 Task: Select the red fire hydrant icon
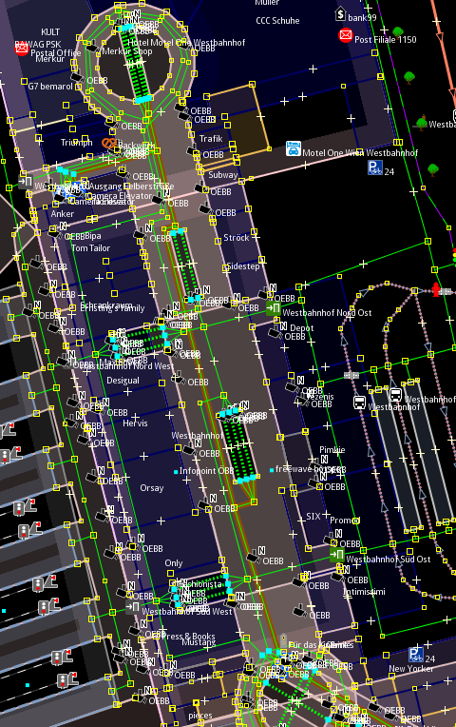click(x=436, y=289)
